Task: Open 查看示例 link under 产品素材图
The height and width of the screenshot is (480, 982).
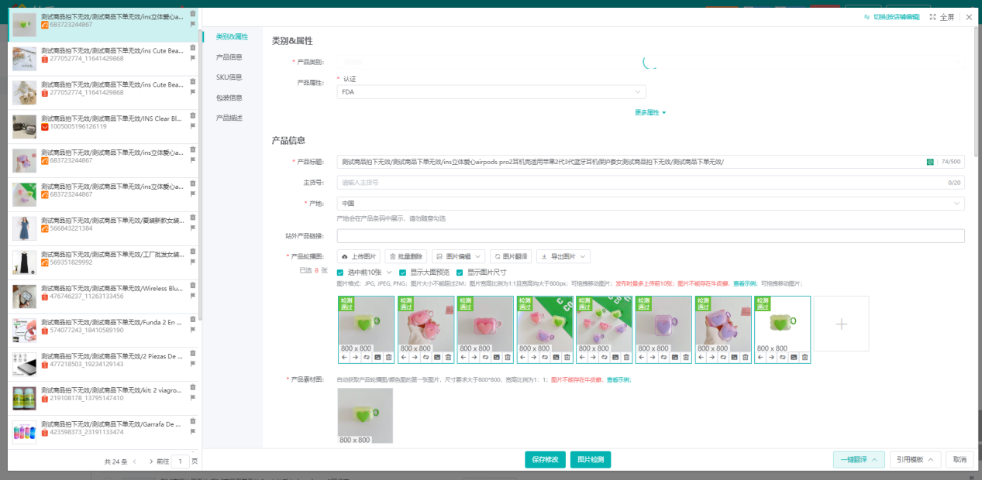Action: tap(617, 379)
